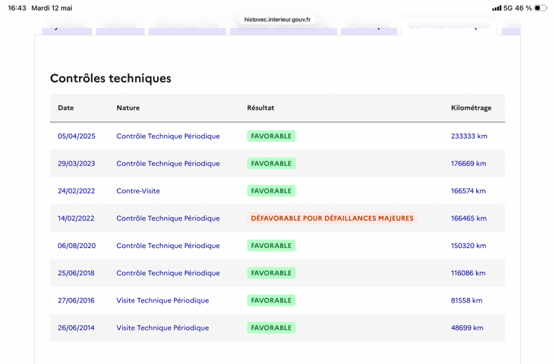Image resolution: width=555 pixels, height=364 pixels.
Task: Select mileage 166574 km
Action: coord(468,191)
